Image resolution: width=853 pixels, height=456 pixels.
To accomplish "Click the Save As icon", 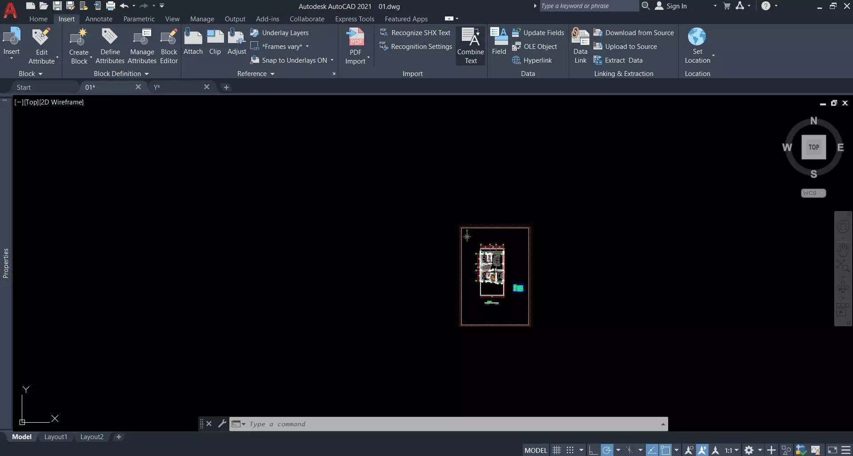I will (x=70, y=6).
